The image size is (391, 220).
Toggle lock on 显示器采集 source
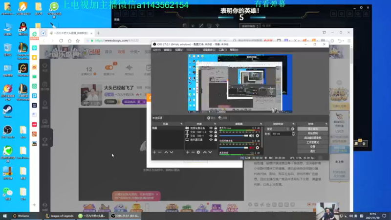(216, 140)
